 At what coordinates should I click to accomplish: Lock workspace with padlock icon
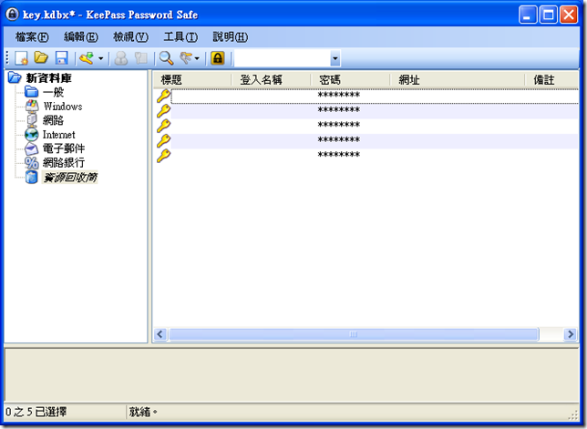(218, 58)
